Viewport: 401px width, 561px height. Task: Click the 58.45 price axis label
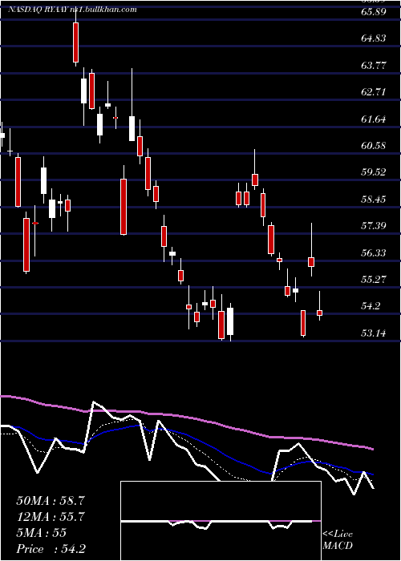coord(374,199)
